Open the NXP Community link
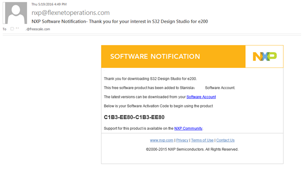Image resolution: width=302 pixels, height=173 pixels. 188,128
